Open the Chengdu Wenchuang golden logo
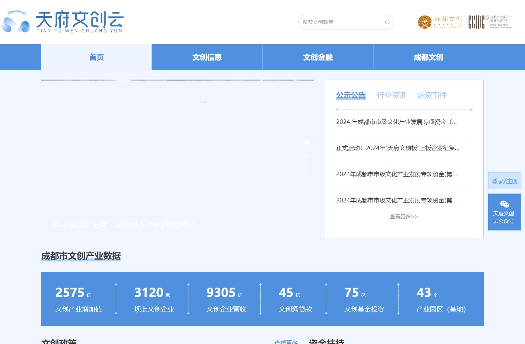The image size is (525, 344). tap(439, 22)
